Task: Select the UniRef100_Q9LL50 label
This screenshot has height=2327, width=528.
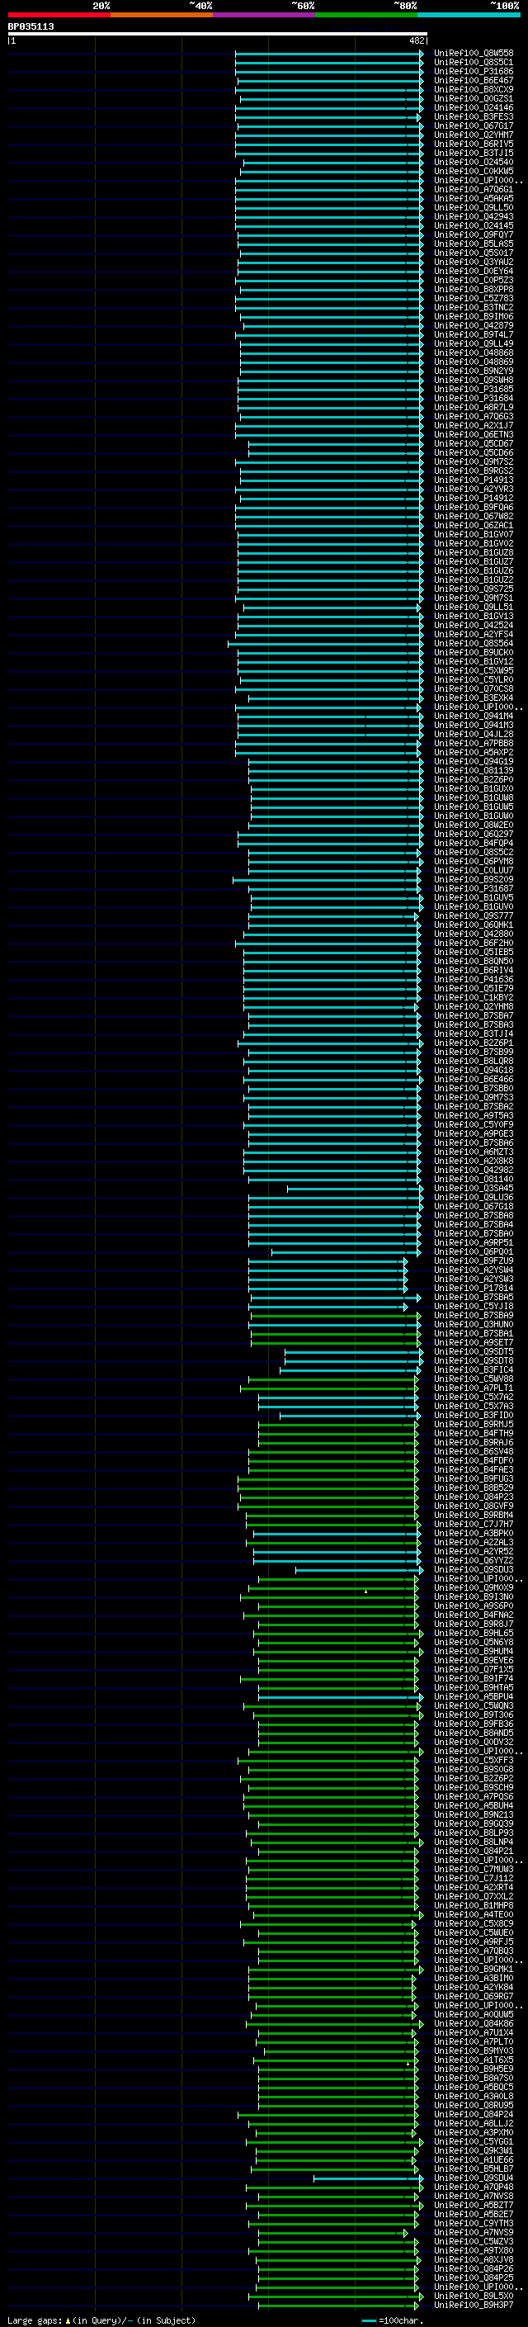Action: [x=473, y=208]
